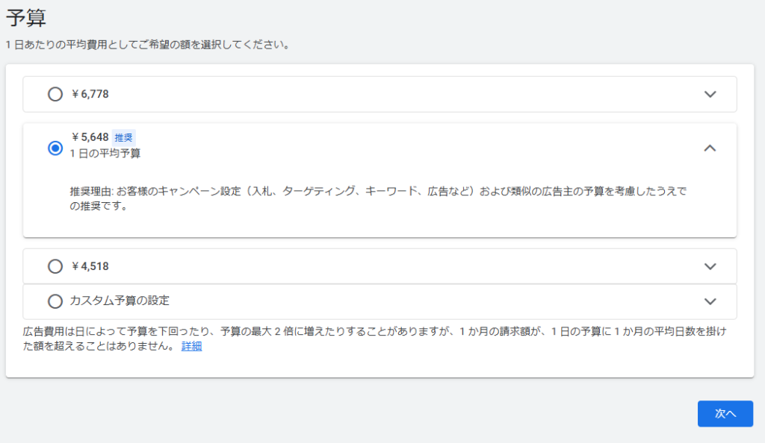765x443 pixels.
Task: Expand the カスタム予算の設定 chevron
Action: [x=710, y=301]
